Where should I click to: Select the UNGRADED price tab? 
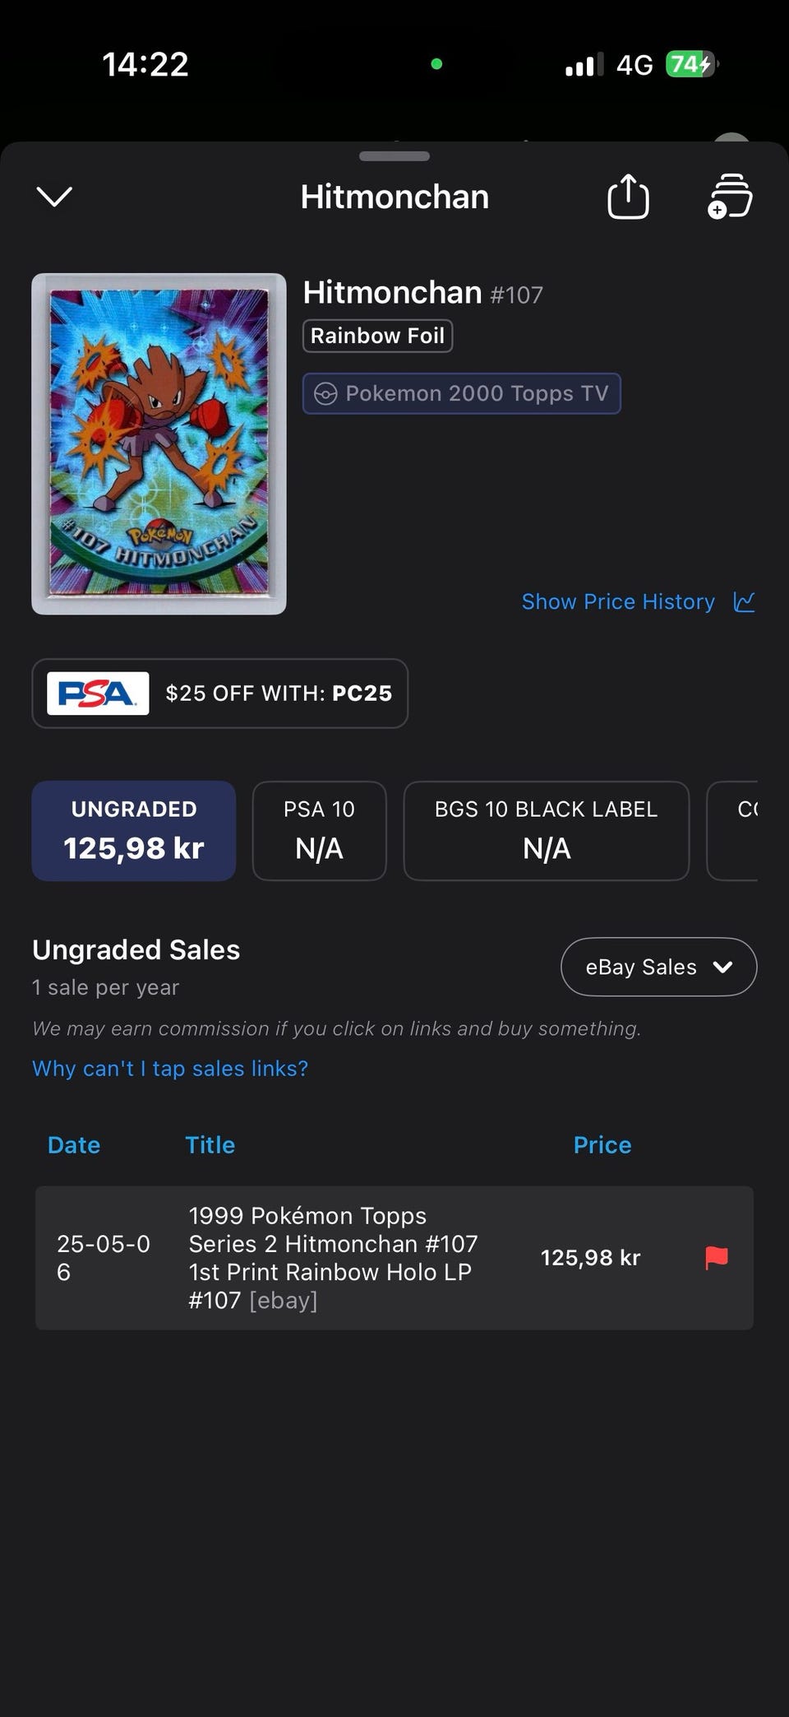[134, 831]
